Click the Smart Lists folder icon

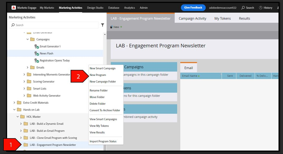29,89
